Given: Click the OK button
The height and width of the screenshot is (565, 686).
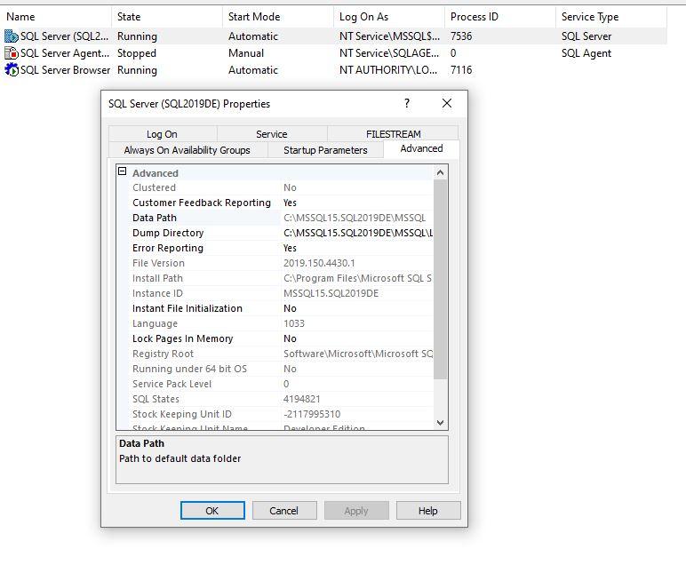Looking at the screenshot, I should 212,510.
